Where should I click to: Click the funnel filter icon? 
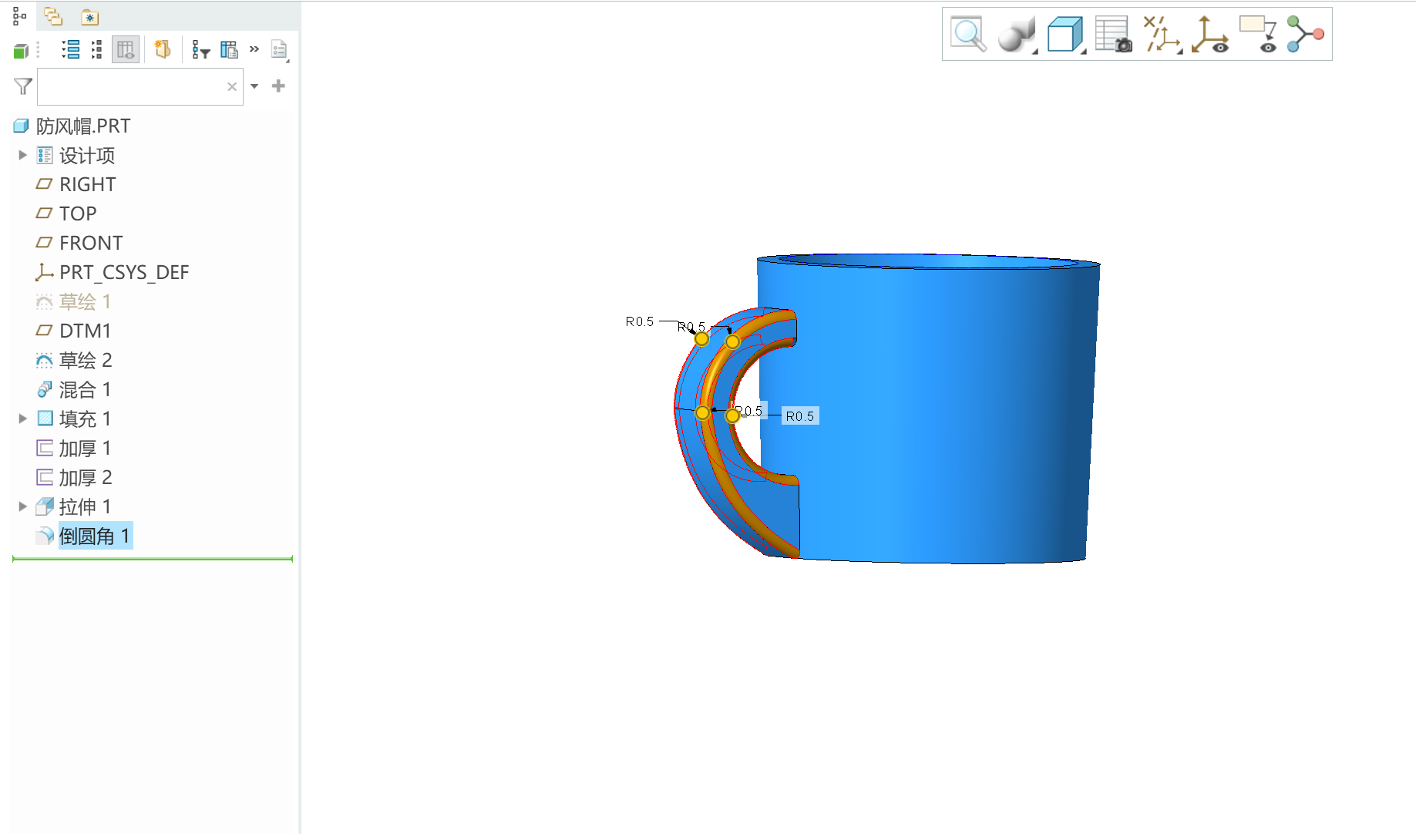23,86
